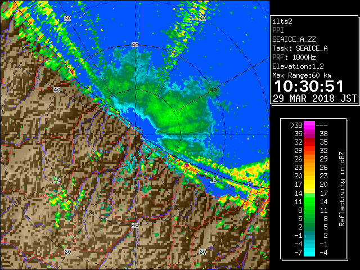Click the '40' range label near the southeast coast
Image resolution: width=360 pixels, height=270 pixels.
(x=213, y=180)
